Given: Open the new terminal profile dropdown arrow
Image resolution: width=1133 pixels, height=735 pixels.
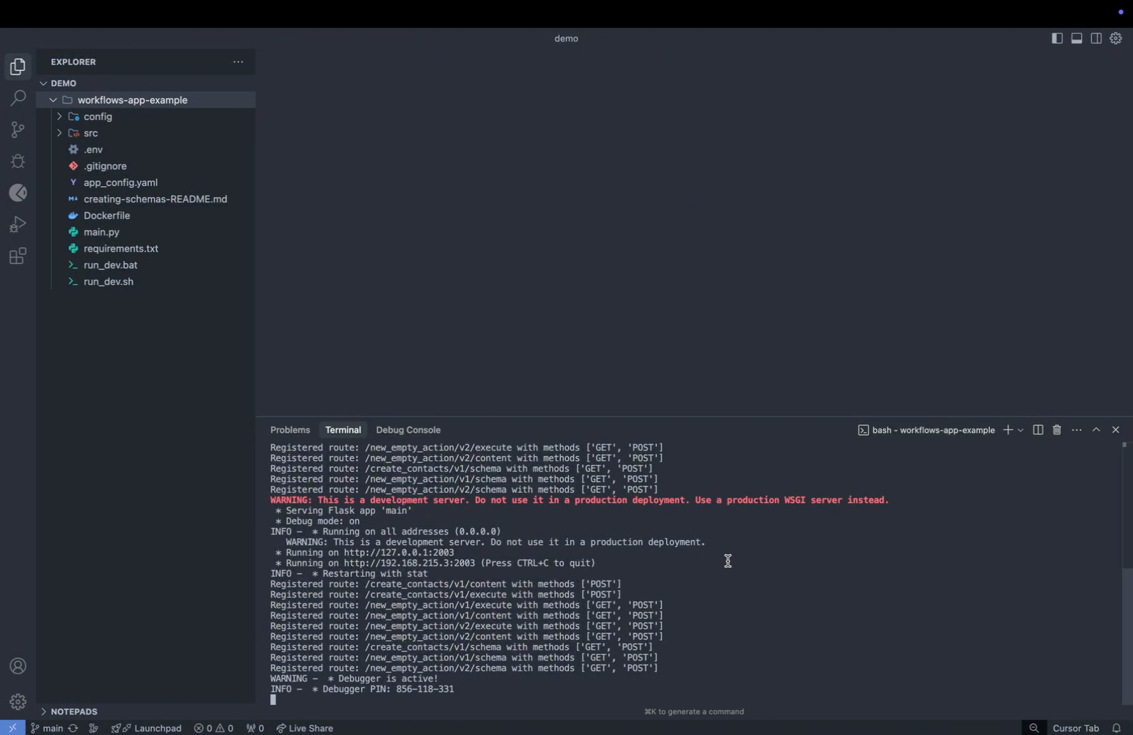Looking at the screenshot, I should click(1021, 430).
